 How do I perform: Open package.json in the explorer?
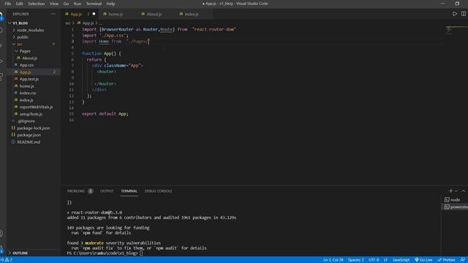click(x=29, y=134)
